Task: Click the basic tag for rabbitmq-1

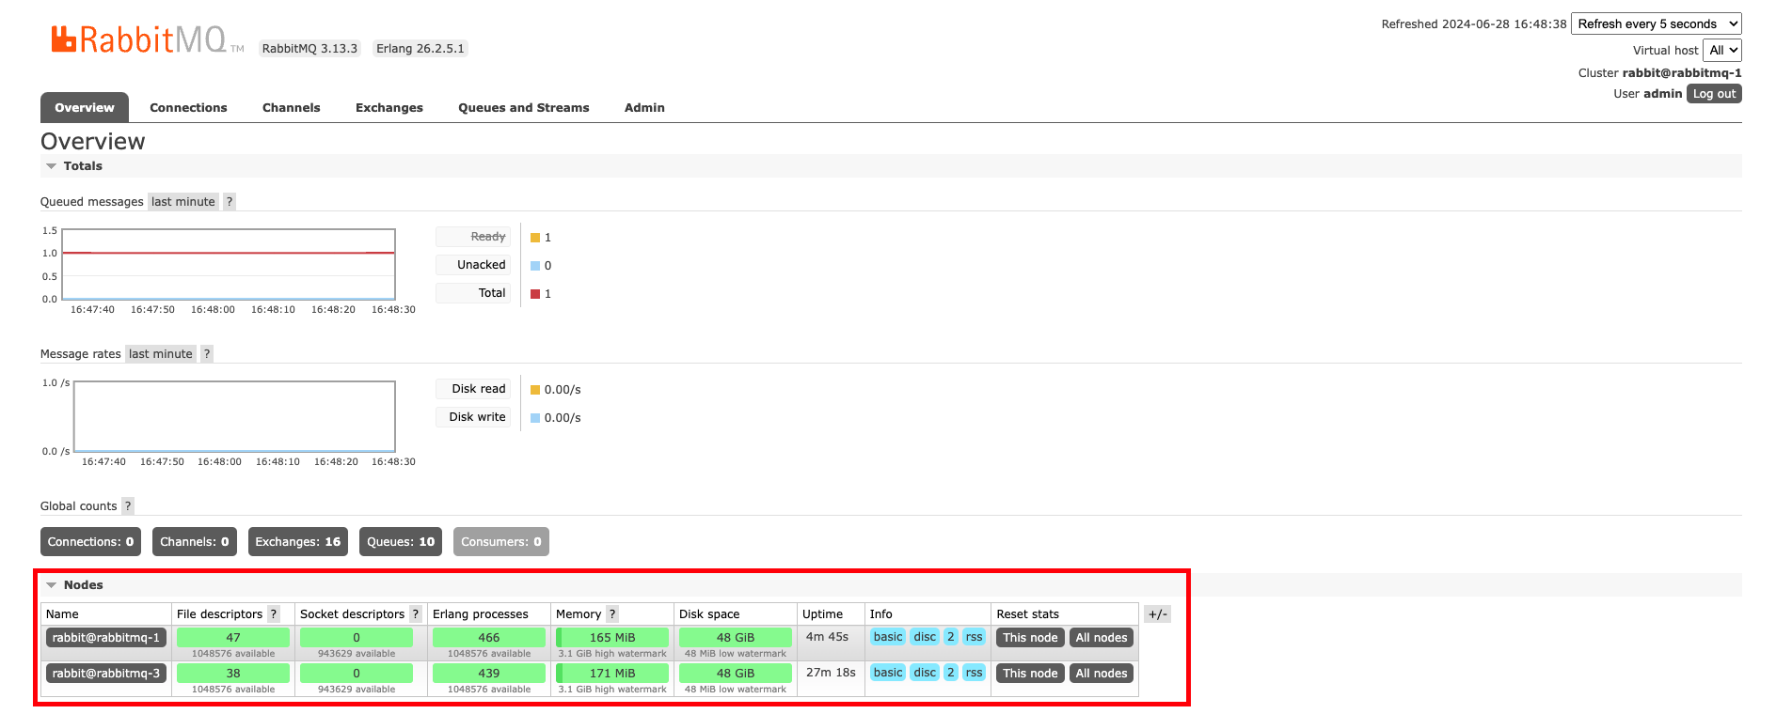Action: (x=888, y=637)
